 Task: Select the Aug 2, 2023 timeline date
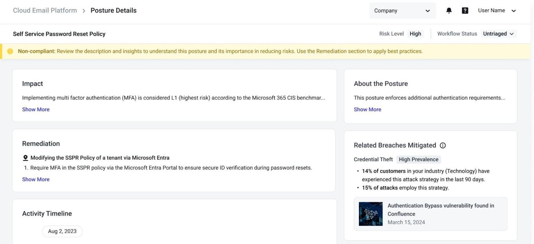point(62,231)
